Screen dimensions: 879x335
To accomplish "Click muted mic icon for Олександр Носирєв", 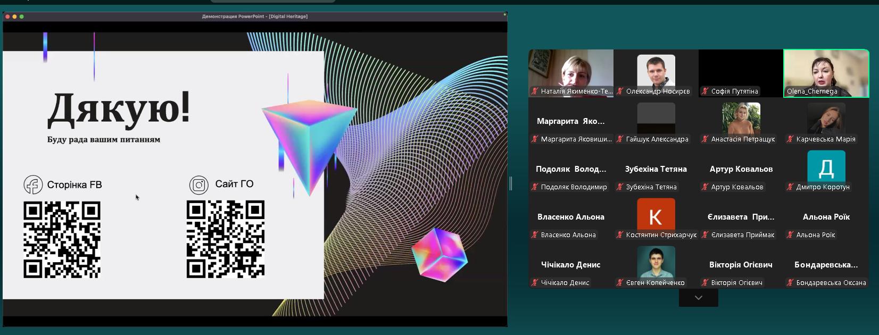I will [x=620, y=91].
